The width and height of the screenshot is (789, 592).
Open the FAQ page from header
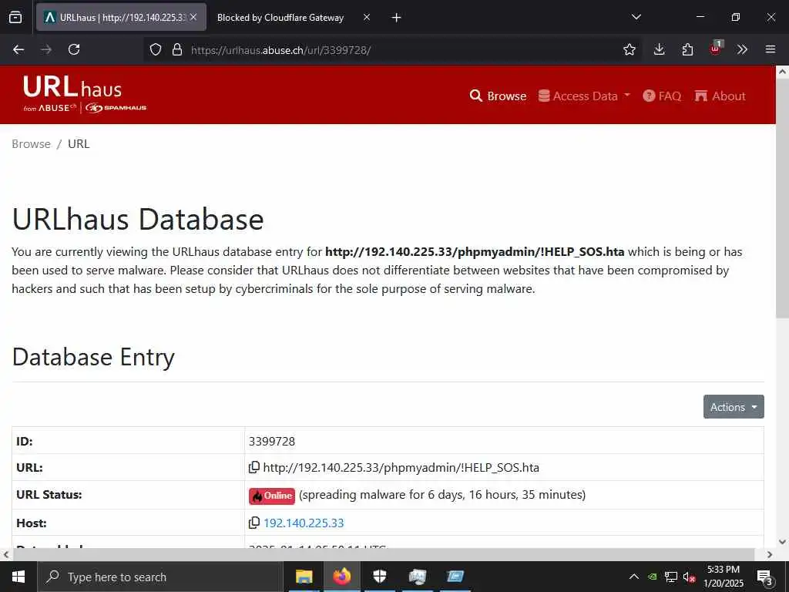point(662,96)
